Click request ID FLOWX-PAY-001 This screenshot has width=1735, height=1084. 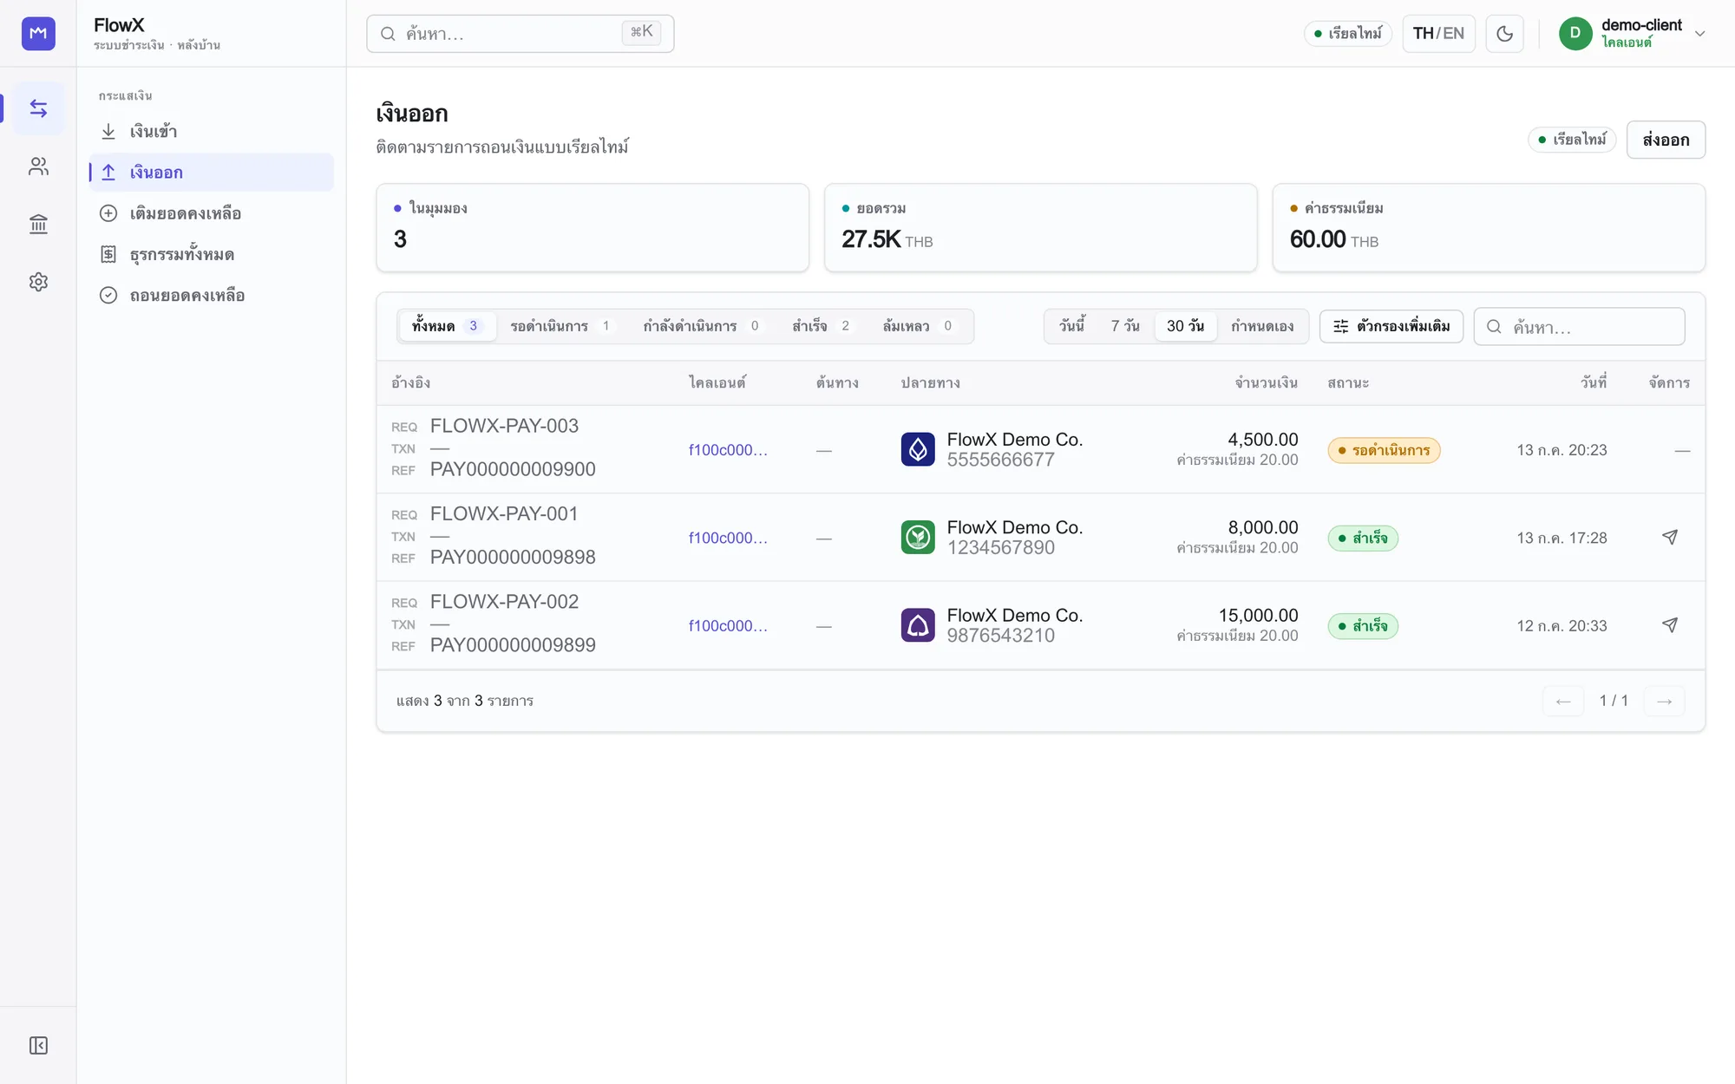504,513
